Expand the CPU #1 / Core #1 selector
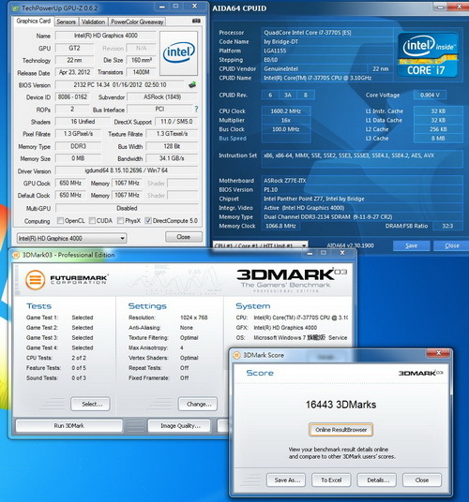Viewport: 469px width, 502px height. tap(260, 245)
